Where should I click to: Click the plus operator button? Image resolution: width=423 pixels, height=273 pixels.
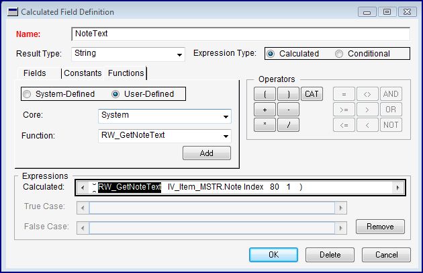point(265,110)
